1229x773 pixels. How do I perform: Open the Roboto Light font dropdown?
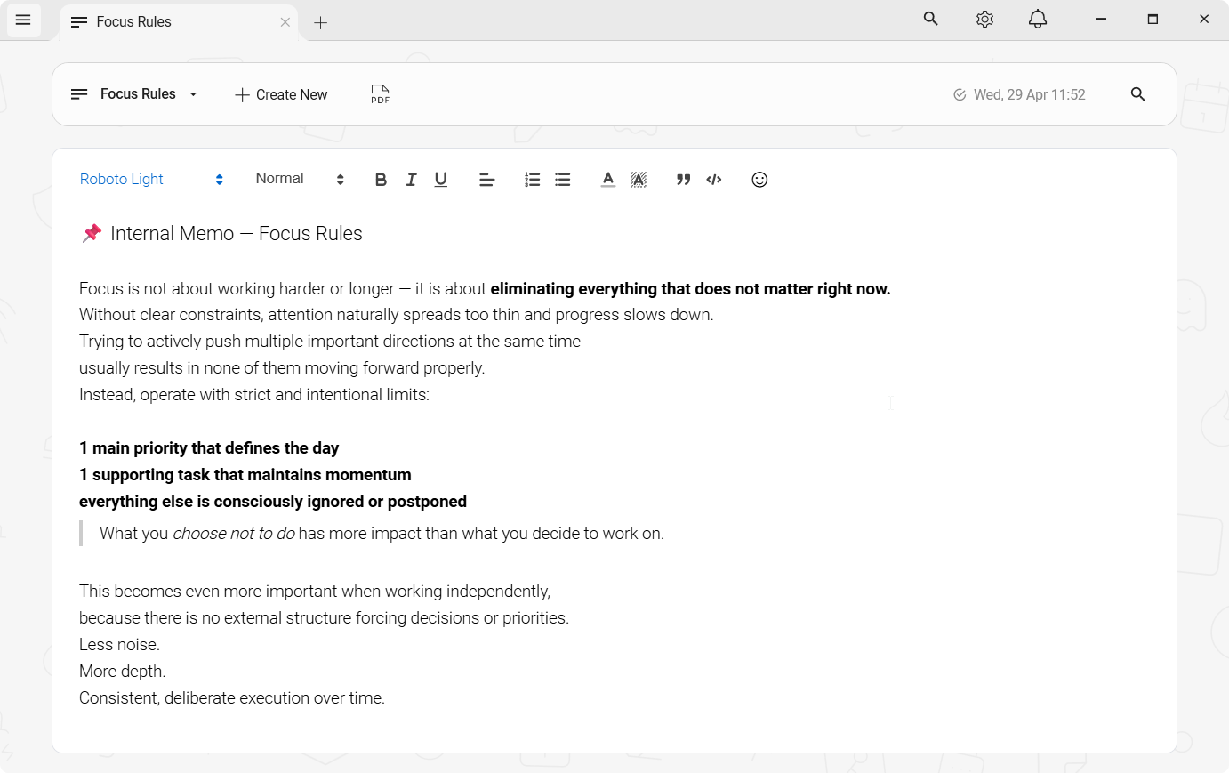[151, 180]
